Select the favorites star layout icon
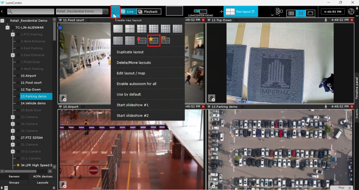359x190 pixels. tap(154, 41)
